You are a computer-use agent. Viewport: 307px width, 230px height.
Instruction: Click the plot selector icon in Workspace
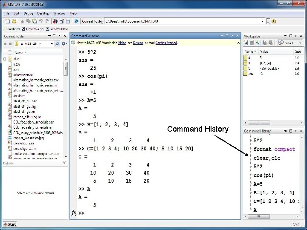pos(281,43)
